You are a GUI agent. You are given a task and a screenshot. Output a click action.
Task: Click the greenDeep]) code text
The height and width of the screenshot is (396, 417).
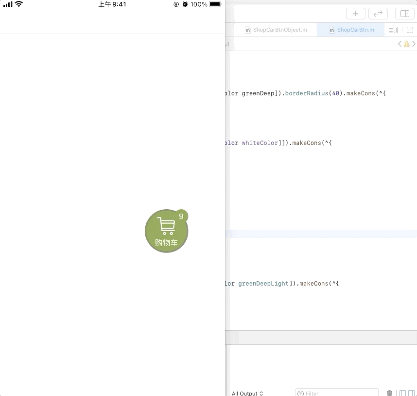pos(261,93)
